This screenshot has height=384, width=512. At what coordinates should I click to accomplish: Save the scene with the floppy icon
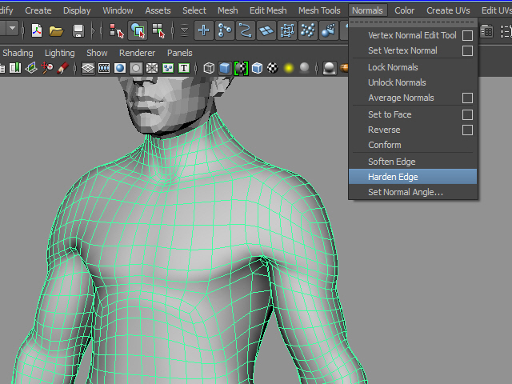[78, 31]
